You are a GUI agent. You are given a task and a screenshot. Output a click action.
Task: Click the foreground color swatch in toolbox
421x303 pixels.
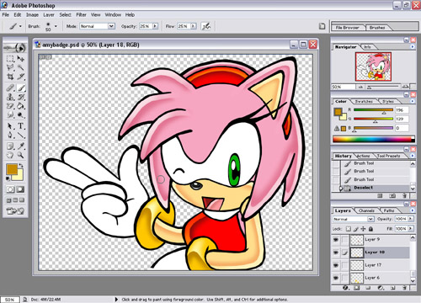point(12,169)
